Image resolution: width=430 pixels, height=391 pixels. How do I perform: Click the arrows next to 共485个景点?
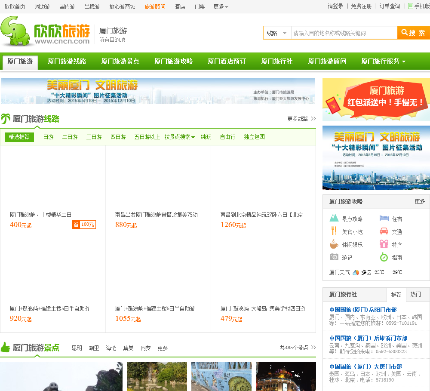click(313, 348)
